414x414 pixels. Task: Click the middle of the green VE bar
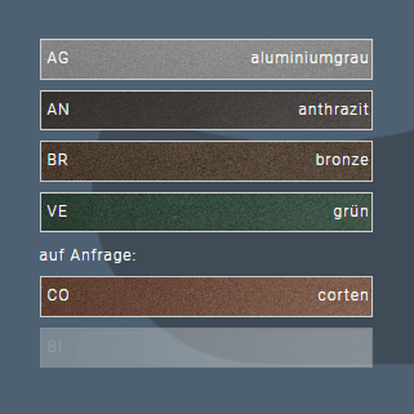206,212
